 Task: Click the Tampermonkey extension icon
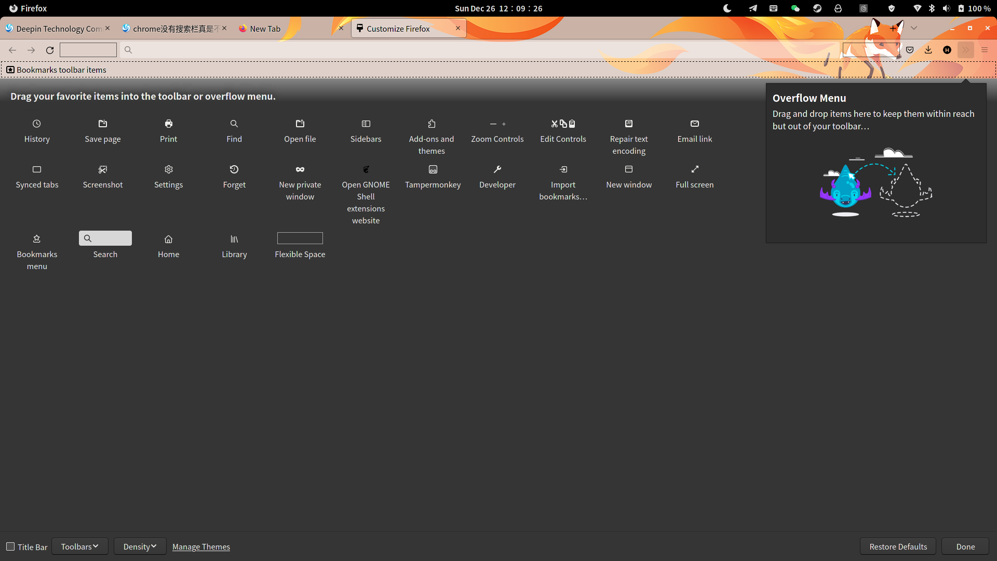pos(433,177)
